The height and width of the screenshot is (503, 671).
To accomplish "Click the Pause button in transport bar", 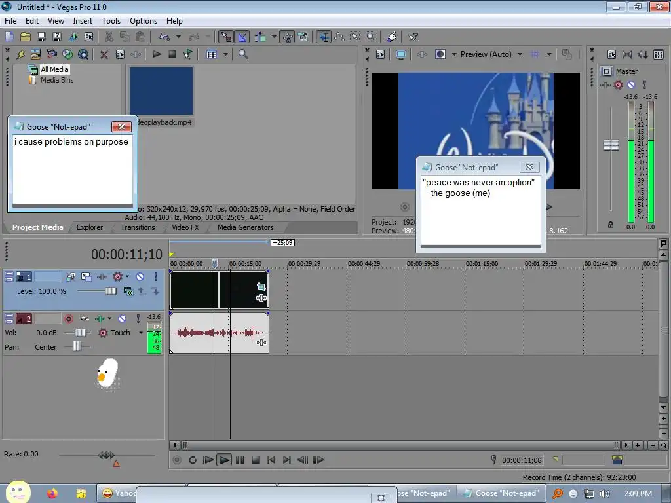I will 240,460.
